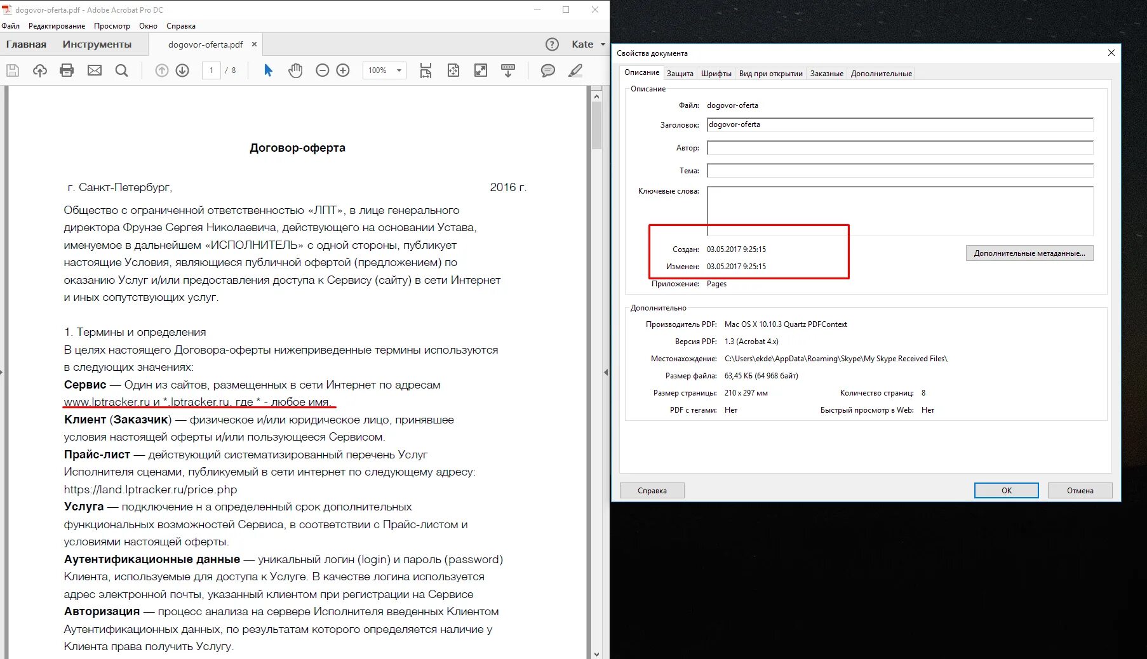Image resolution: width=1147 pixels, height=659 pixels.
Task: Switch to the Главная tab
Action: [x=26, y=44]
